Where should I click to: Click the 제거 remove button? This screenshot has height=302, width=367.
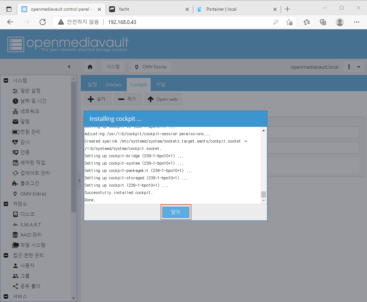(128, 99)
